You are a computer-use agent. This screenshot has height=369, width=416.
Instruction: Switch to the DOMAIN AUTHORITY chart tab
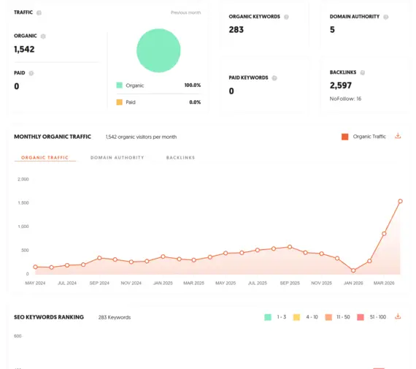click(x=118, y=158)
